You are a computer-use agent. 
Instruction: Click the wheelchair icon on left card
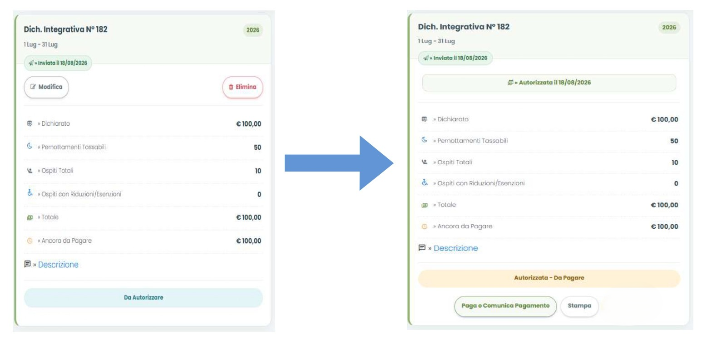[x=28, y=194]
